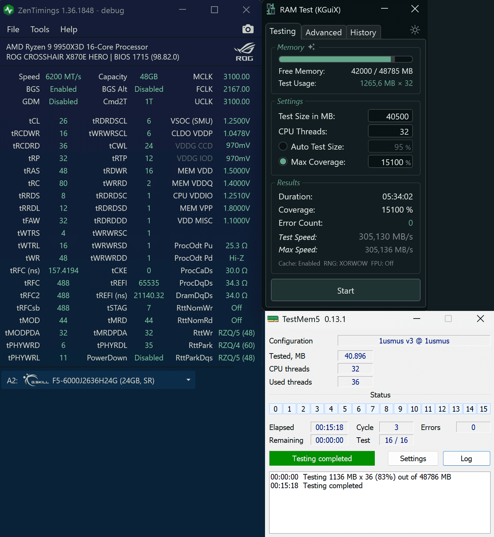Open the History tab in RAM Test
This screenshot has width=494, height=537.
[363, 33]
